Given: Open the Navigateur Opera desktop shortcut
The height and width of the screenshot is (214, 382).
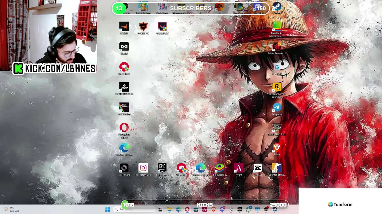Looking at the screenshot, I should (x=124, y=131).
